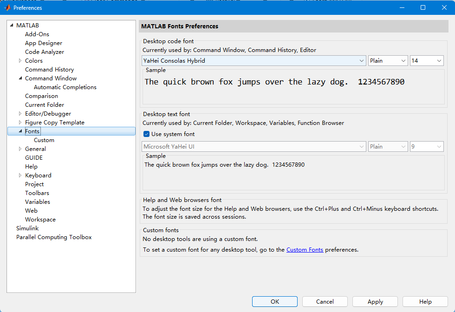The width and height of the screenshot is (455, 312).
Task: Select GUIDE preferences
Action: click(34, 157)
